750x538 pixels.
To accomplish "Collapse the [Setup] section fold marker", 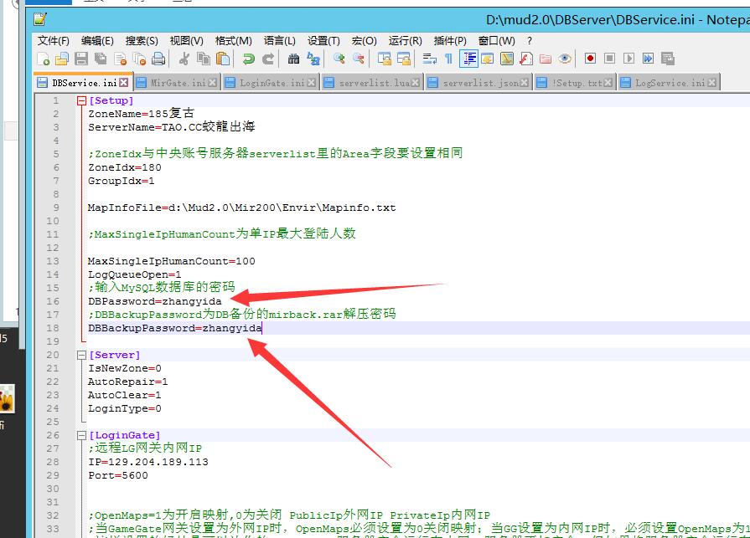I will (81, 100).
